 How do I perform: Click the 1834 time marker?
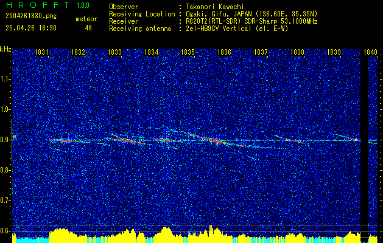click(x=152, y=52)
